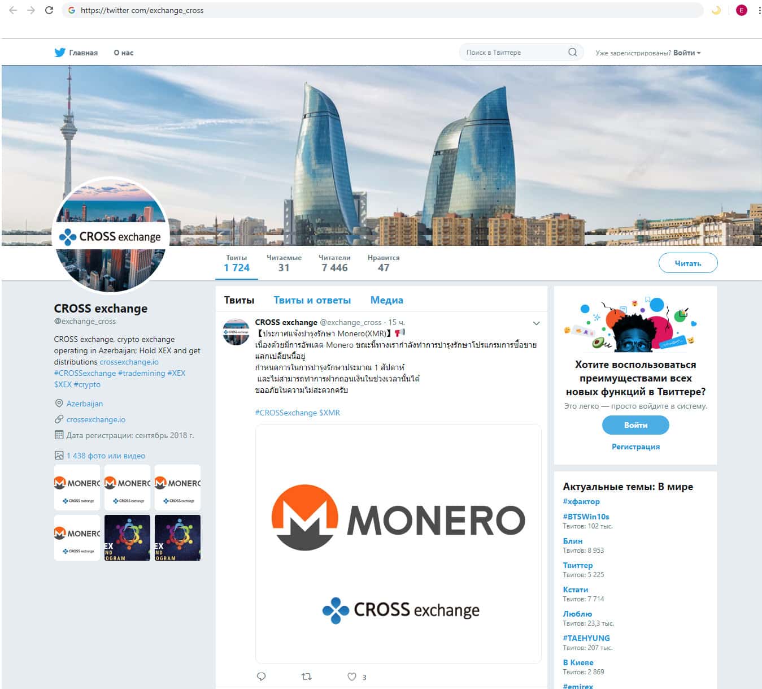The image size is (762, 689).
Task: Click the Twitter bird logo
Action: click(x=60, y=53)
